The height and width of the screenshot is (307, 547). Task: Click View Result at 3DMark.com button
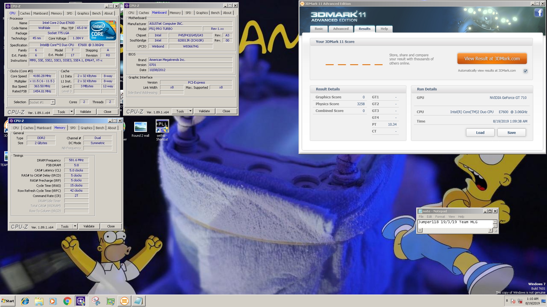pyautogui.click(x=492, y=59)
